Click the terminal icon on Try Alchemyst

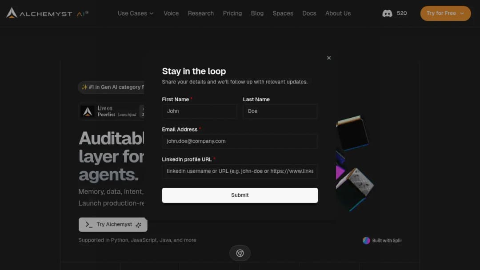[89, 224]
